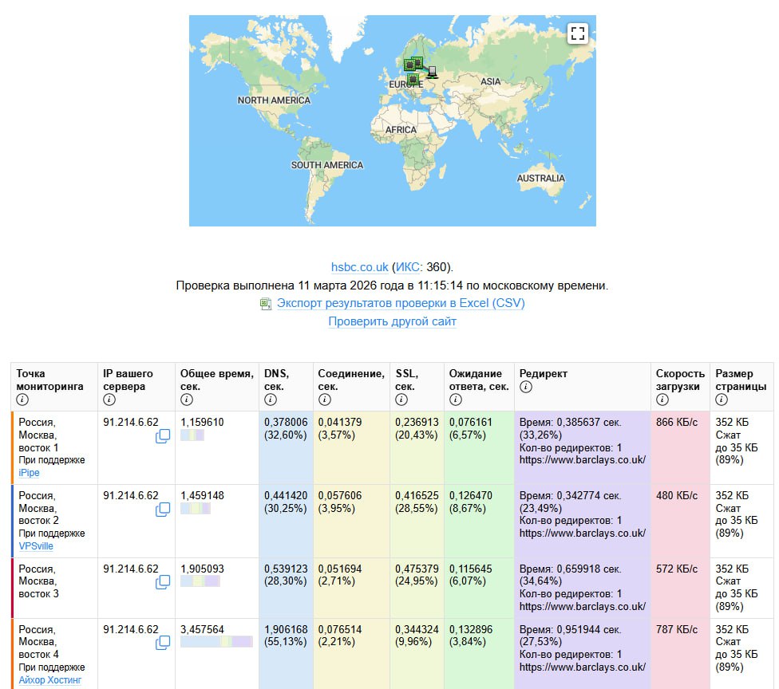
Task: Click the computer marker on the map
Action: [x=432, y=73]
